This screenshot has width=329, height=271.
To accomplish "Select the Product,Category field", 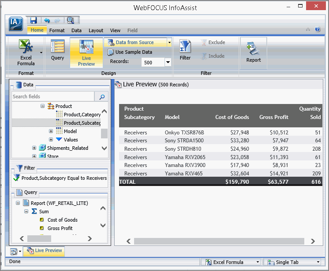I will pos(79,115).
